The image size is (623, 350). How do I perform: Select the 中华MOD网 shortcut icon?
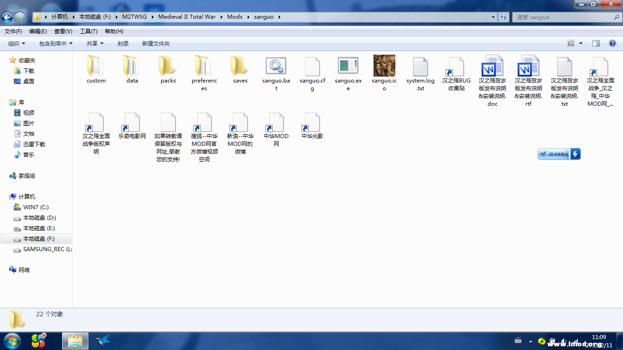tap(276, 123)
